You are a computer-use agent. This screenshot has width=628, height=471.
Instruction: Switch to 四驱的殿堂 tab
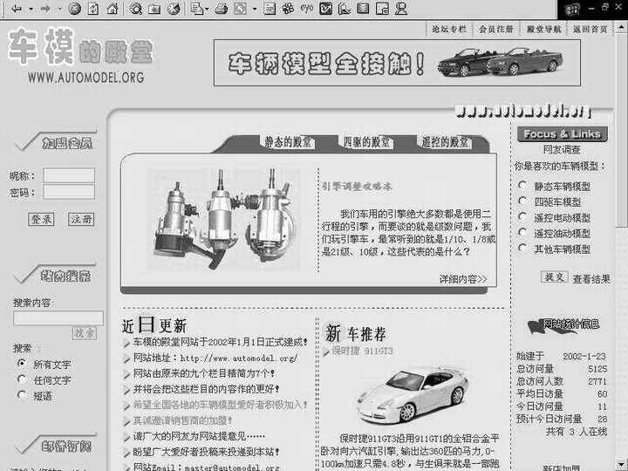[x=367, y=142]
